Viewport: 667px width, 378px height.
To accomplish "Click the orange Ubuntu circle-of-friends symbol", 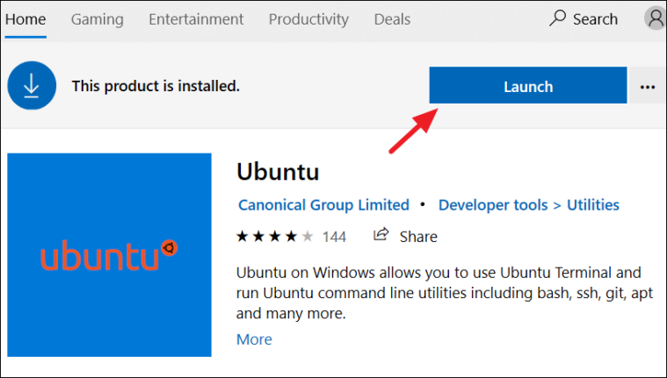I will [x=170, y=248].
